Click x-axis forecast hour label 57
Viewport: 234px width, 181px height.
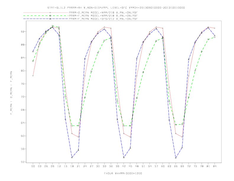click(x=156, y=166)
